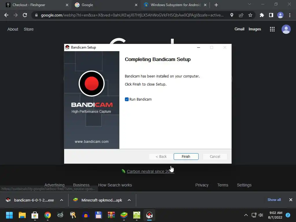Image resolution: width=296 pixels, height=222 pixels.
Task: Open Chrome profile avatar in toolbar
Action: pos(280,15)
